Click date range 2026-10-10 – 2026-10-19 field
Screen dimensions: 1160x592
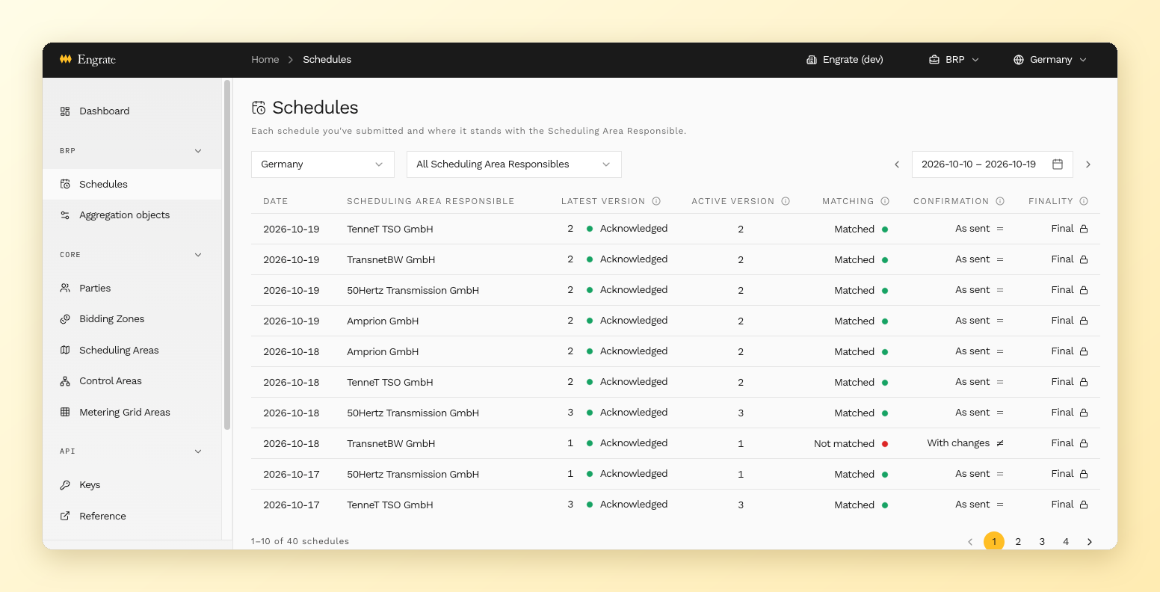click(993, 164)
